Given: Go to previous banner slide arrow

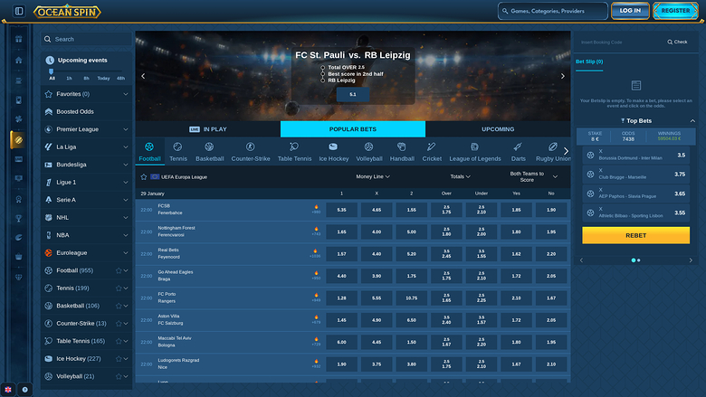Looking at the screenshot, I should (143, 76).
